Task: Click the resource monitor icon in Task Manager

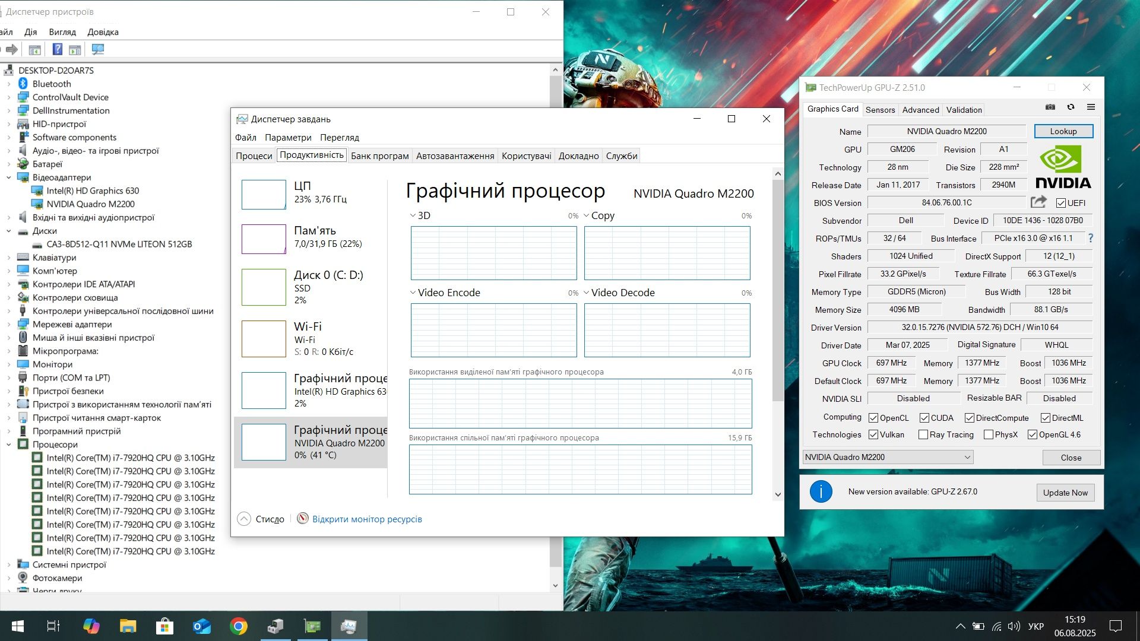Action: coord(303,518)
